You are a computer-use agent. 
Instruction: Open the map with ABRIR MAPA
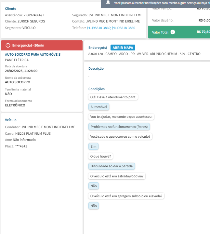[123, 48]
